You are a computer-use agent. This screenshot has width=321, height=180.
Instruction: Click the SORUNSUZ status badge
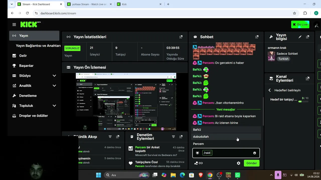pos(72,48)
